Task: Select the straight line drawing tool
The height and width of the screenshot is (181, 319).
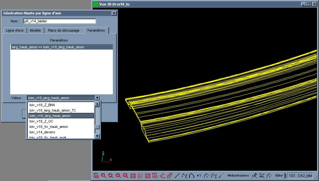Action: pos(177,176)
